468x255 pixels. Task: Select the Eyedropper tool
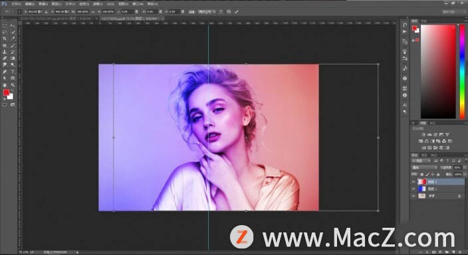(x=13, y=39)
